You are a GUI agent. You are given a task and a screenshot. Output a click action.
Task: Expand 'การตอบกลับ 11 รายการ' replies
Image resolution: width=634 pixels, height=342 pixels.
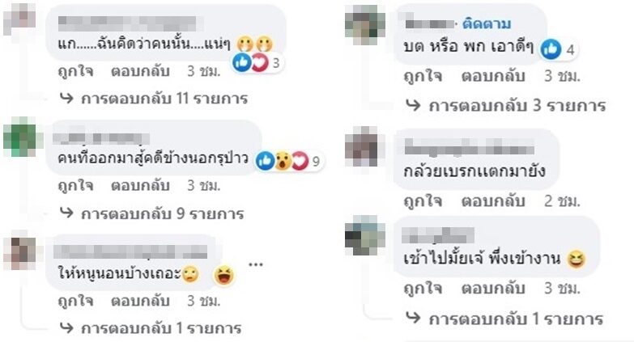point(154,99)
